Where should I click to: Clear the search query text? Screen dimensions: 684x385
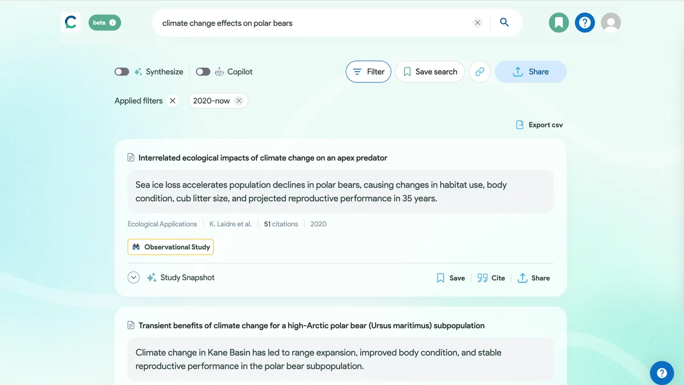(478, 22)
